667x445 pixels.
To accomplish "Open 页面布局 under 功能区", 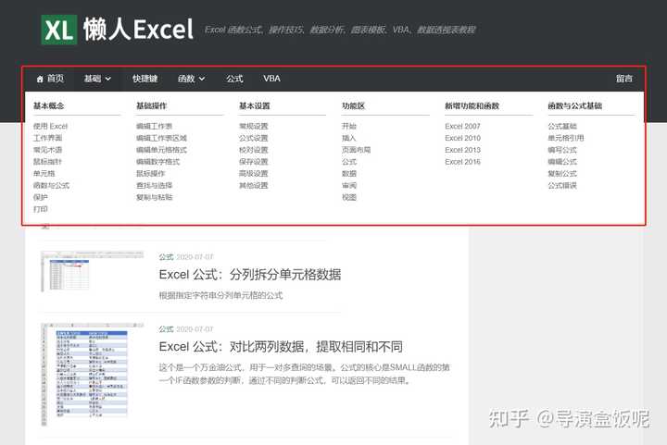I will tap(356, 150).
